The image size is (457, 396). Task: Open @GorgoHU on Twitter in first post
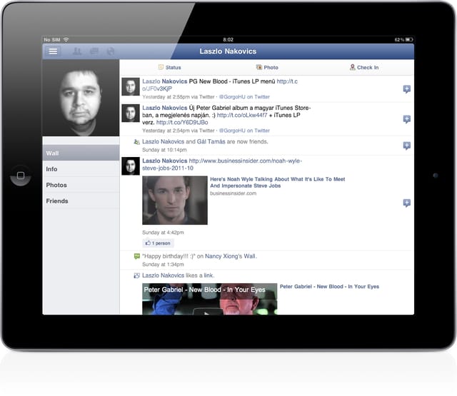(244, 96)
